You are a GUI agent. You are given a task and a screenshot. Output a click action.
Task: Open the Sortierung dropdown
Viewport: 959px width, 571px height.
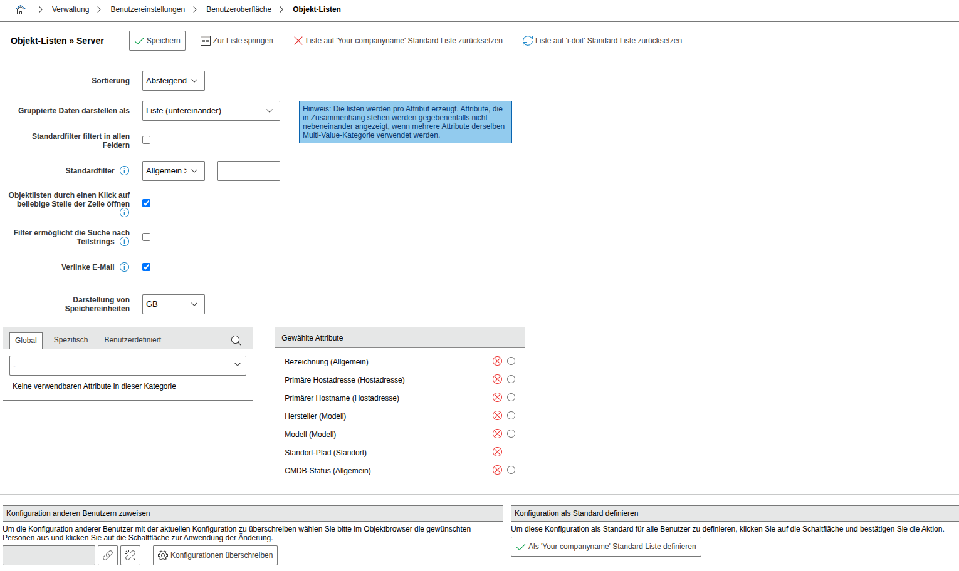tap(173, 81)
